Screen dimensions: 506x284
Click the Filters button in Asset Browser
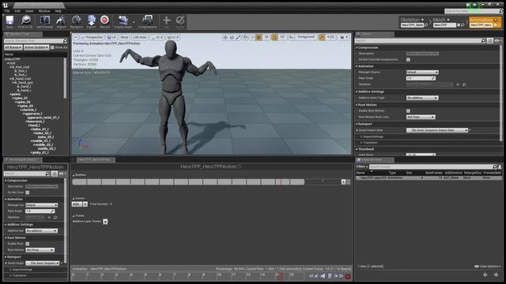[x=362, y=166]
